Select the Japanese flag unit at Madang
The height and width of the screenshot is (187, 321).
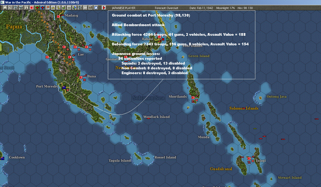click(x=59, y=17)
